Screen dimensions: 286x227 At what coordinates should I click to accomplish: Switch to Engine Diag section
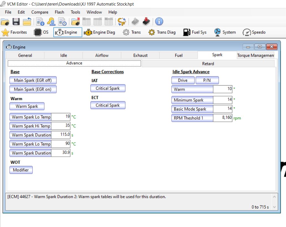[99, 32]
